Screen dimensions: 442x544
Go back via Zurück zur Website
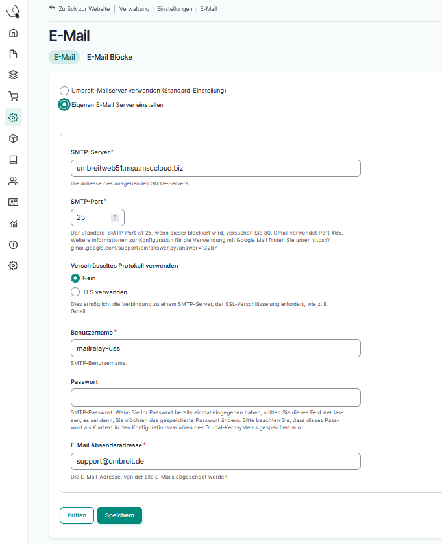(x=79, y=8)
